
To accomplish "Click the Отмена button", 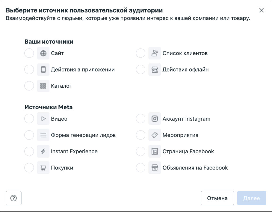I will 217,198.
